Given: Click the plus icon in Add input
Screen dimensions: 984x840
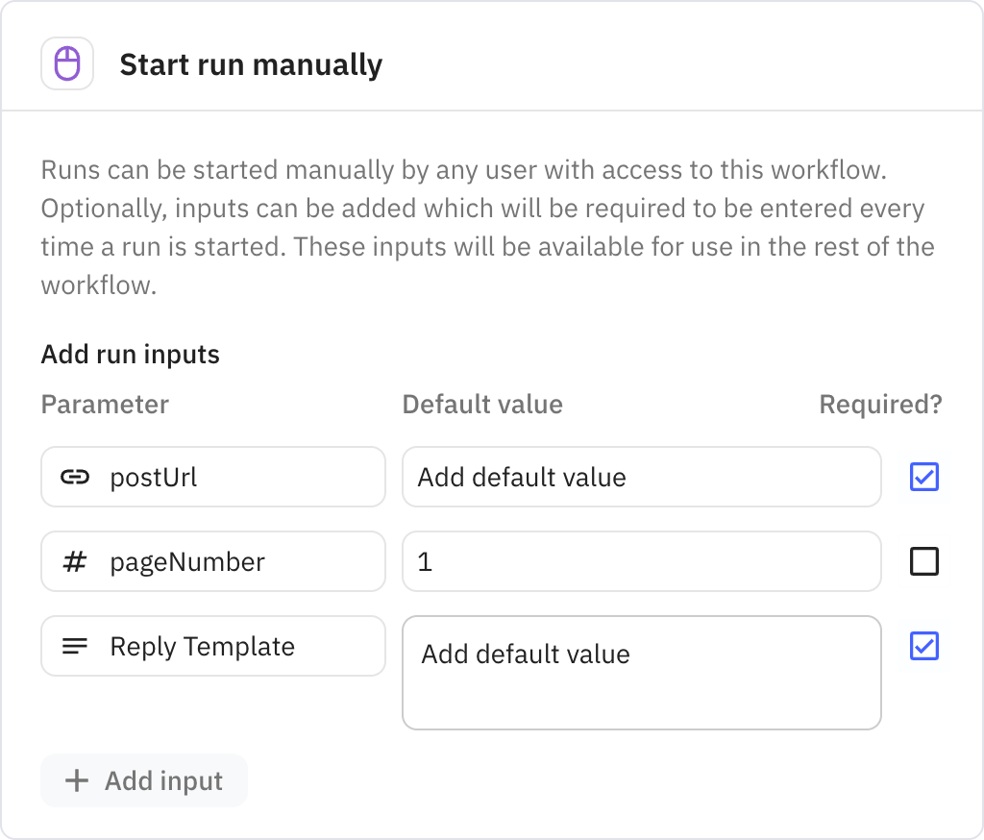Looking at the screenshot, I should (x=76, y=780).
